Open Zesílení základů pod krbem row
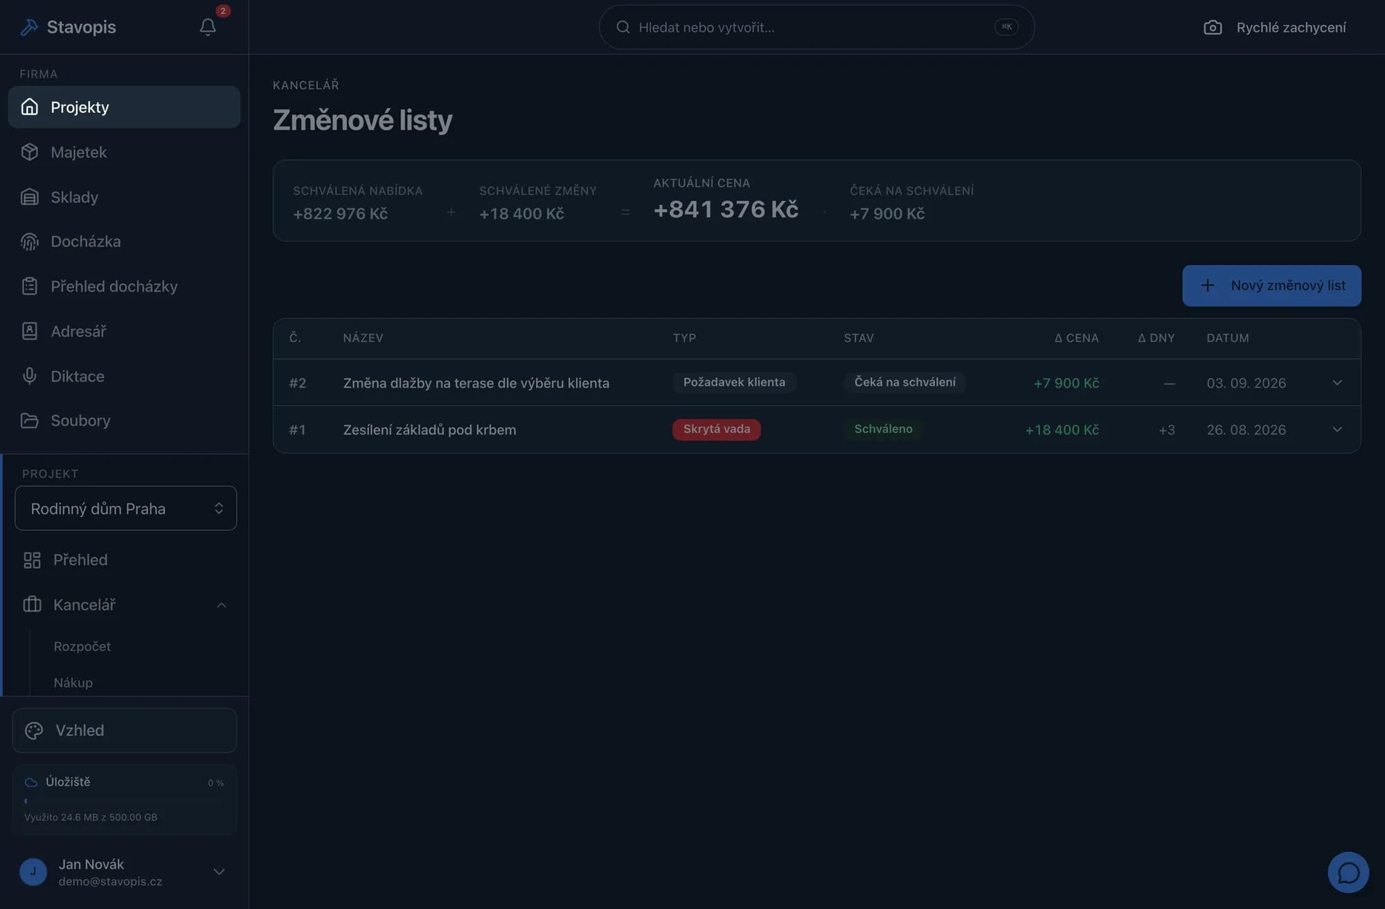 [816, 429]
